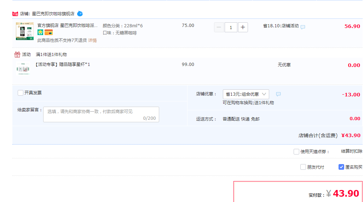This screenshot has width=364, height=202.
Task: Click the orange credit card badge under product title
Action: [x=48, y=32]
